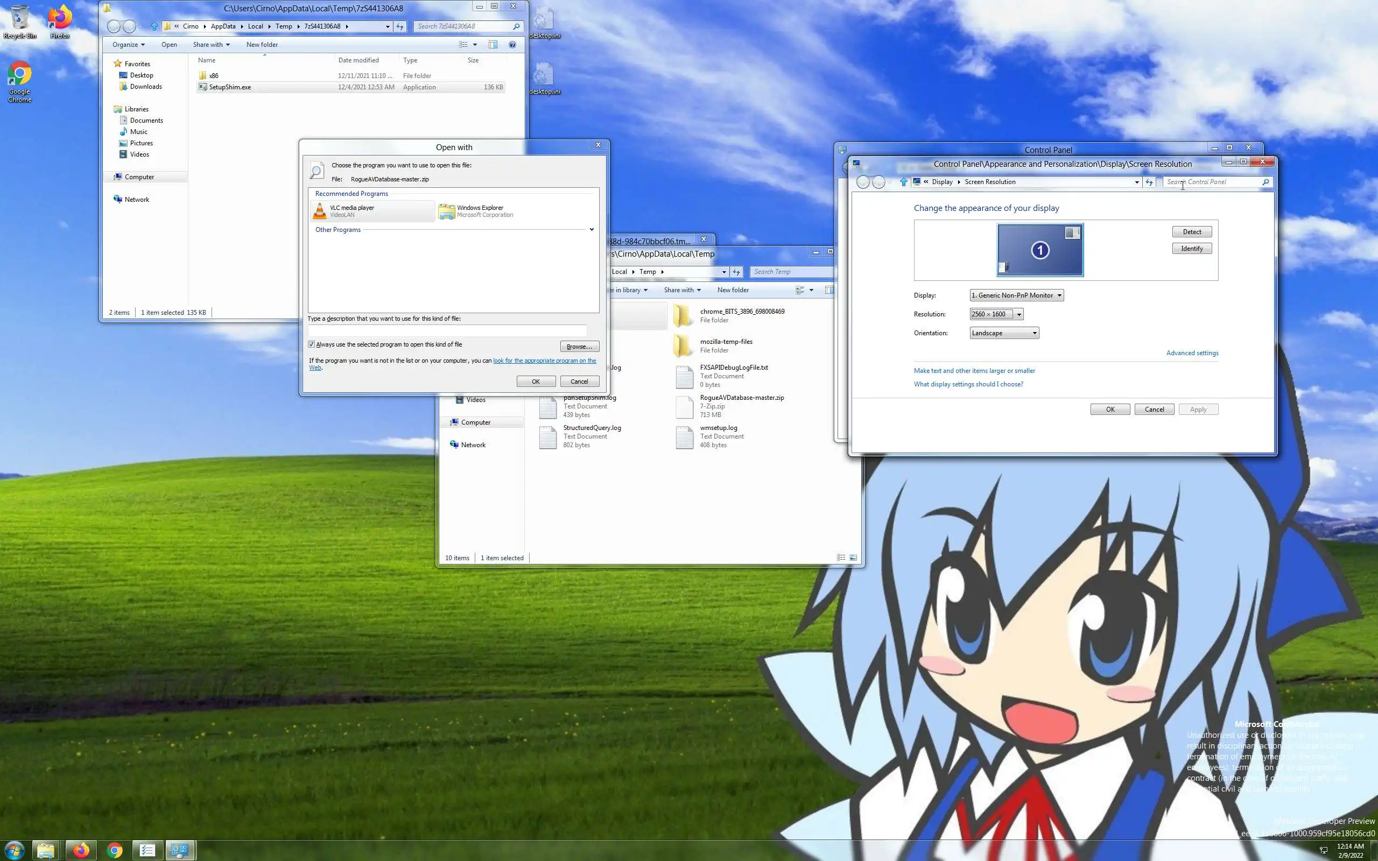
Task: Open the Display monitor dropdown
Action: tap(1016, 295)
